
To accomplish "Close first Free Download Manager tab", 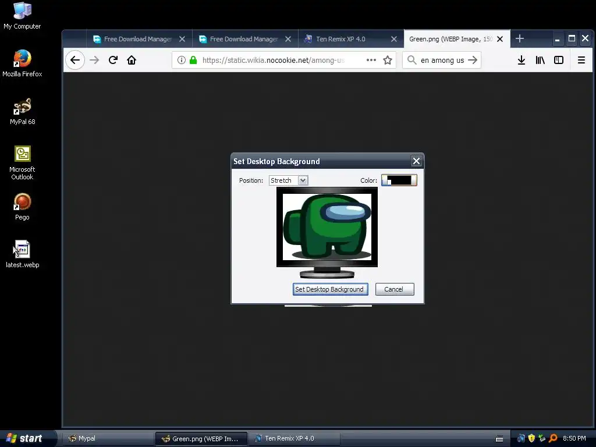I will pos(182,39).
